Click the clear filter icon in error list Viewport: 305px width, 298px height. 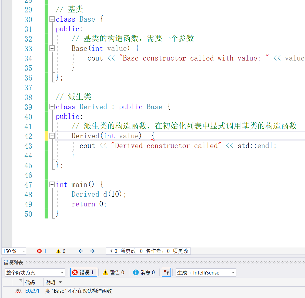(x=166, y=273)
